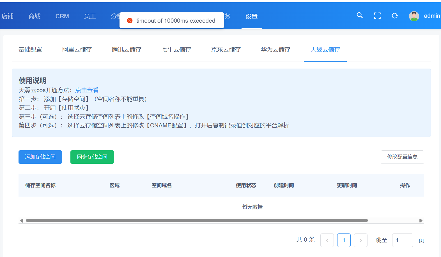
Task: Click the 修改配置信息 button
Action: tap(402, 157)
